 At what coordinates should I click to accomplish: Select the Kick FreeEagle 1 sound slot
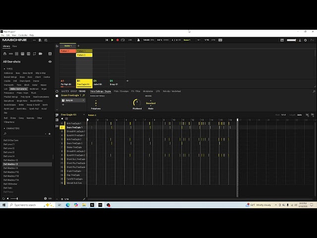(x=73, y=123)
